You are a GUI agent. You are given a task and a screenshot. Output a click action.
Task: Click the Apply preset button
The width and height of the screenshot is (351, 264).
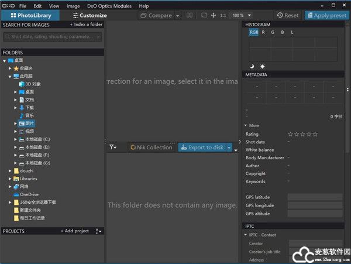tap(326, 15)
